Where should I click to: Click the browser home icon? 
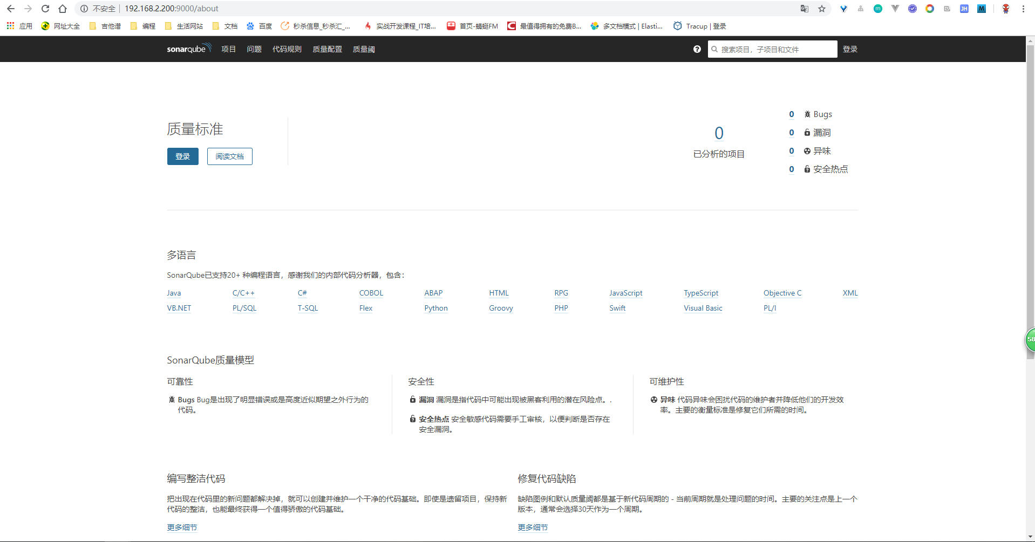tap(63, 9)
